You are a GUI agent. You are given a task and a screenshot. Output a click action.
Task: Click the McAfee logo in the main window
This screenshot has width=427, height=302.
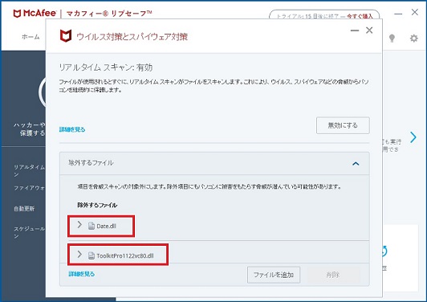click(35, 13)
